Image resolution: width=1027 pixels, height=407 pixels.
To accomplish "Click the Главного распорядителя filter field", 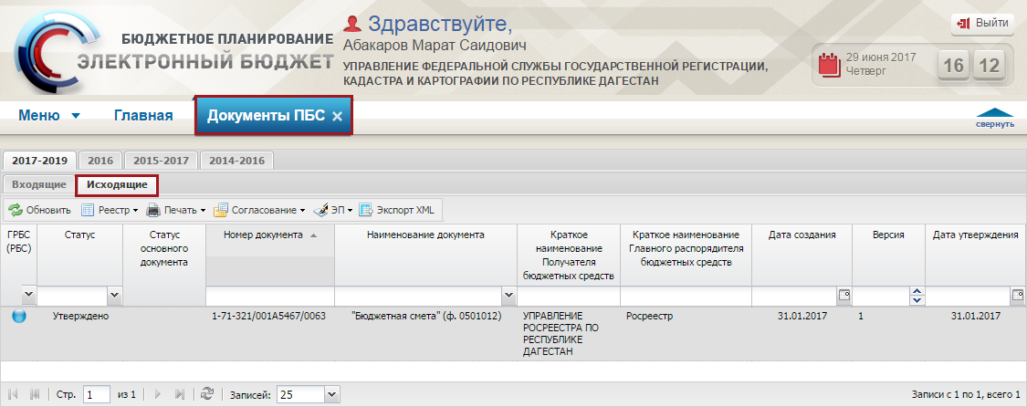I will pyautogui.click(x=686, y=297).
